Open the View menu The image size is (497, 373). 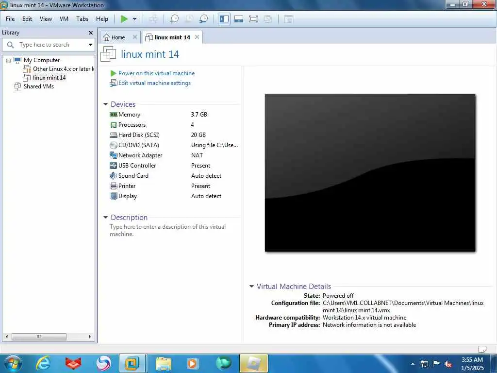point(46,19)
